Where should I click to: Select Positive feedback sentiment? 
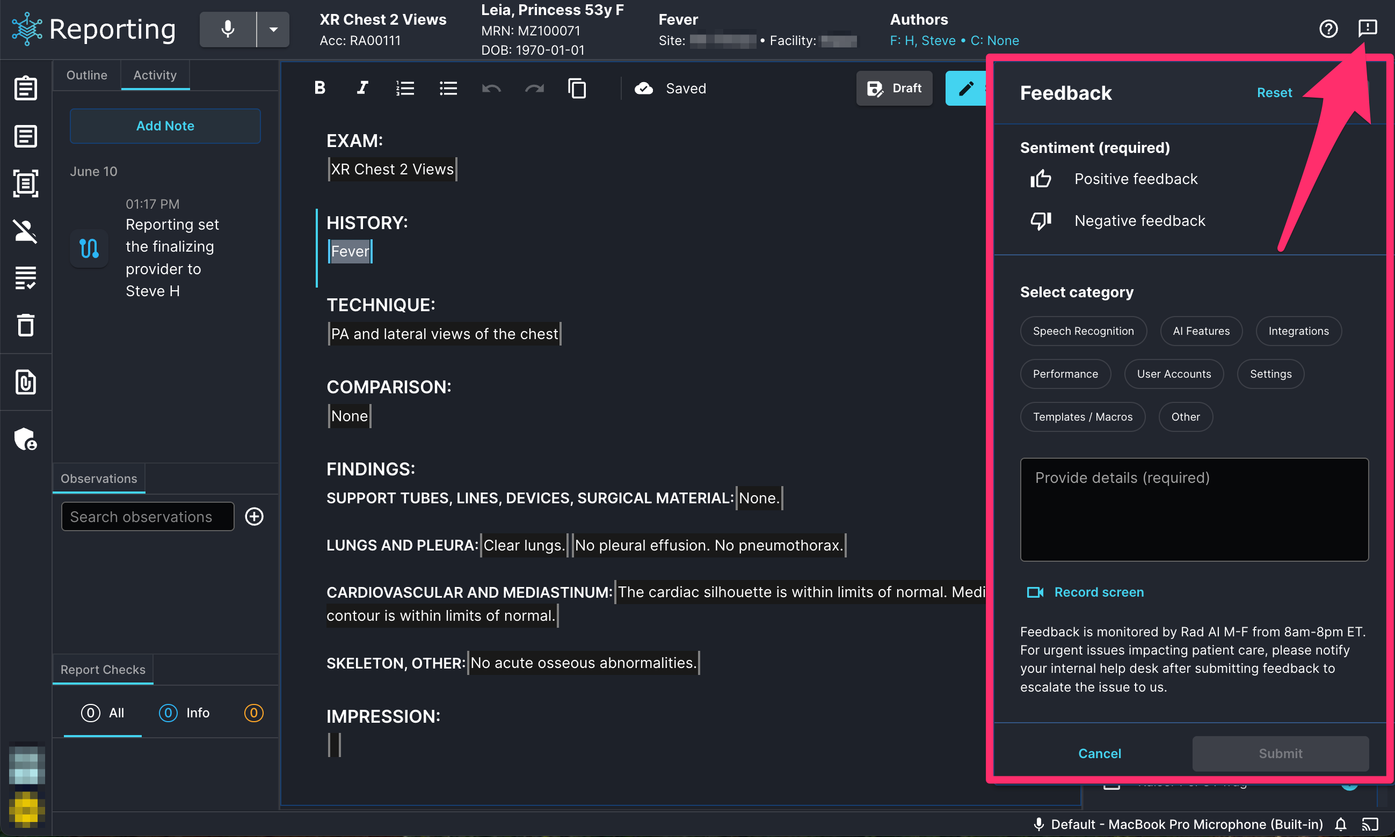click(1114, 179)
